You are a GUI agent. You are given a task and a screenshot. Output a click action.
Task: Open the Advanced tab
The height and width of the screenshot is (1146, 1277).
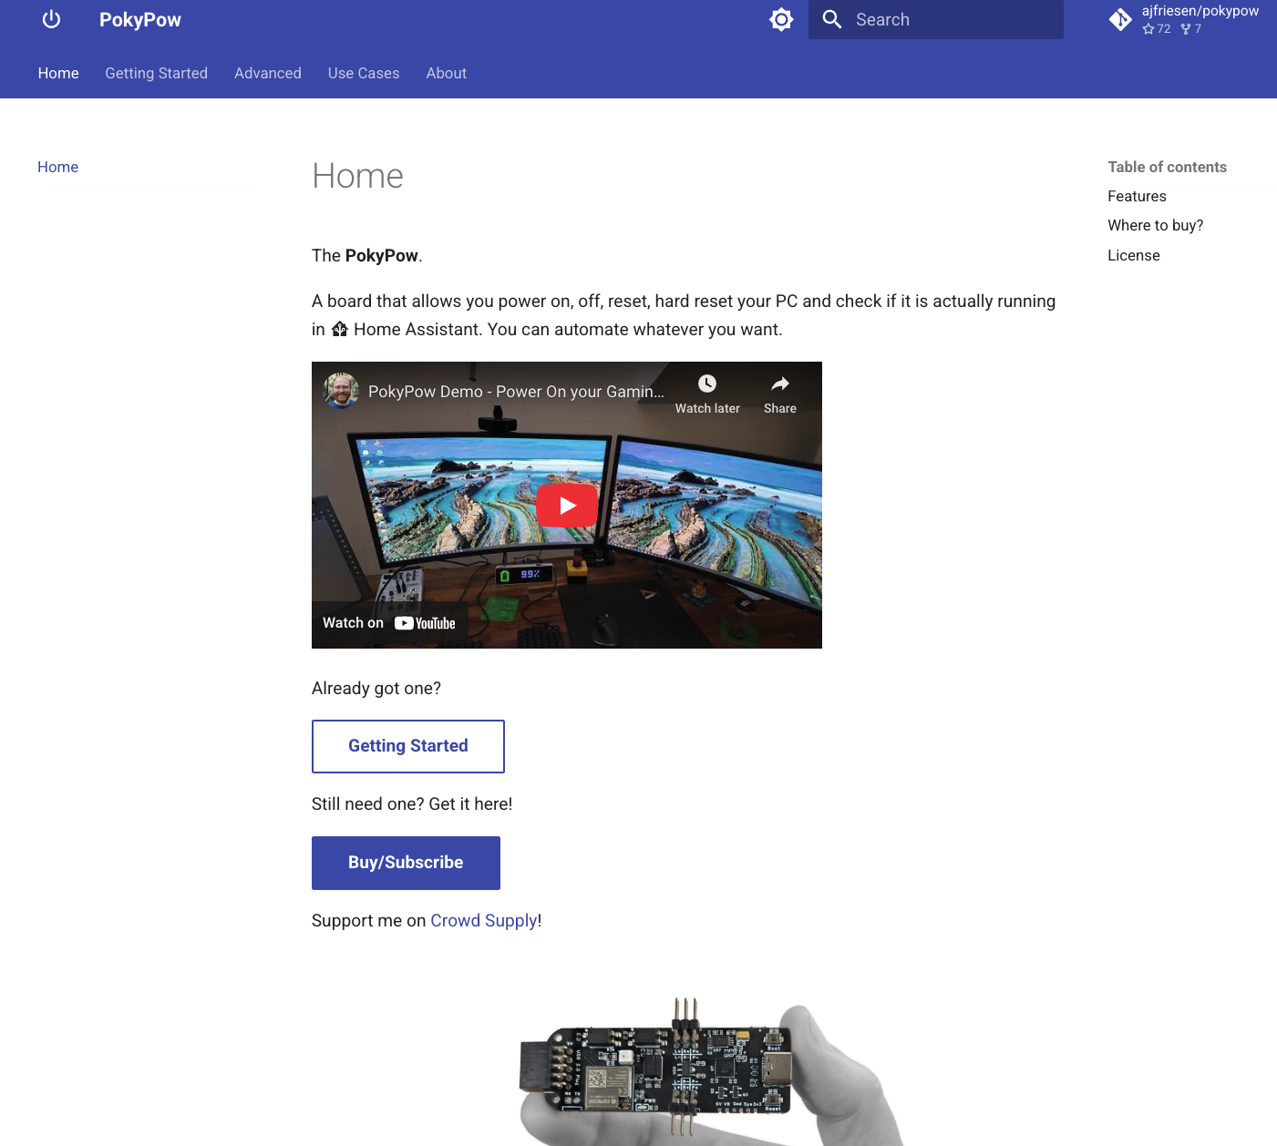267,73
